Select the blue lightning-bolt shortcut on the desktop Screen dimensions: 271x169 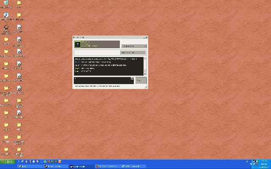click(6, 15)
